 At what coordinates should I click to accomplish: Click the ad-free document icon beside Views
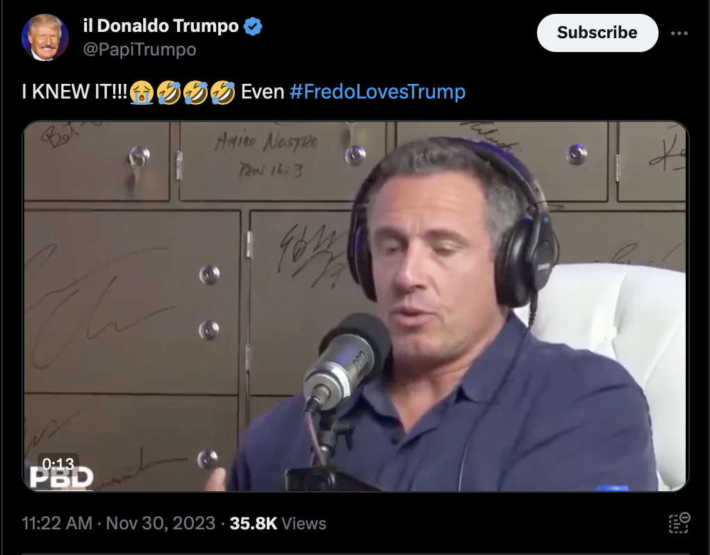pyautogui.click(x=679, y=523)
